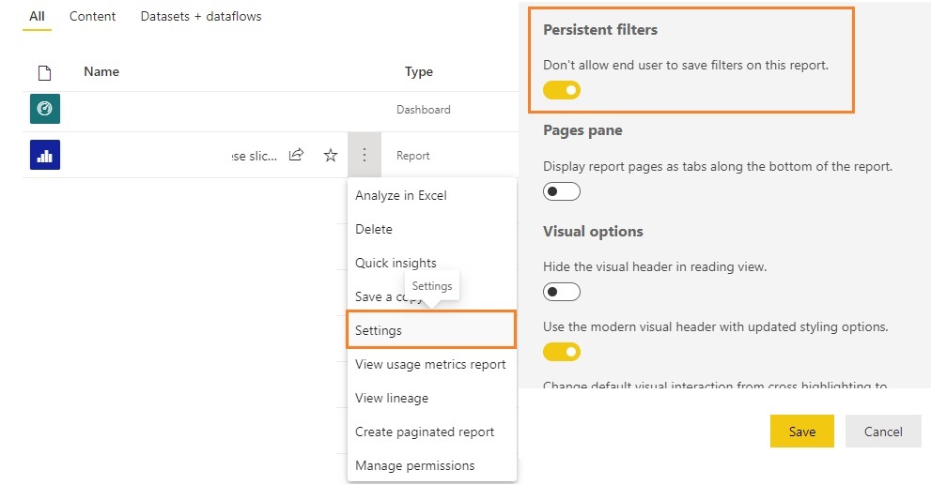Image resolution: width=931 pixels, height=485 pixels.
Task: Open the Content tab
Action: click(93, 16)
